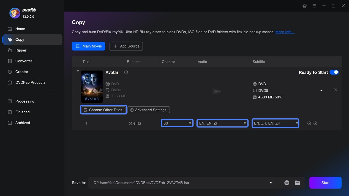Remove title 1 using the circled X icon
The width and height of the screenshot is (349, 196).
[315, 123]
